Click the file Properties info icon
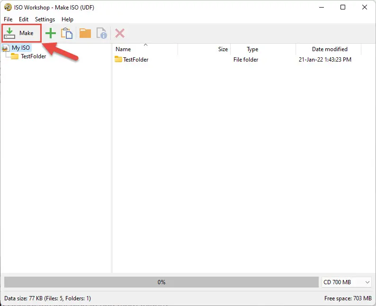Screen dimensions: 376x306 [x=102, y=33]
